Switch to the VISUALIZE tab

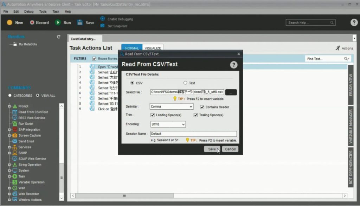pos(153,47)
